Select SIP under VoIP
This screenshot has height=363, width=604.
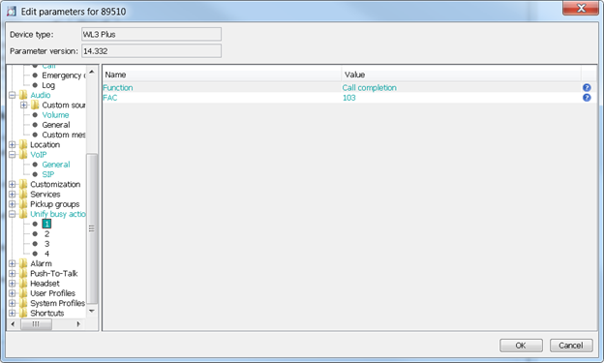[48, 174]
